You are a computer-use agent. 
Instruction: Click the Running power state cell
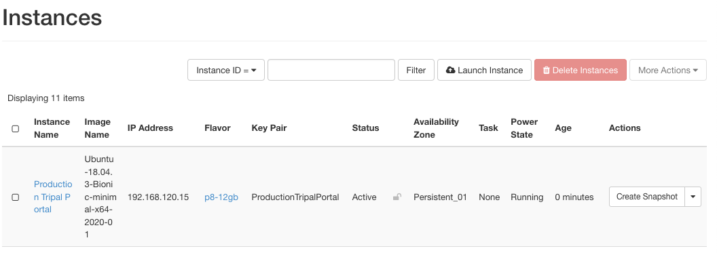point(527,197)
